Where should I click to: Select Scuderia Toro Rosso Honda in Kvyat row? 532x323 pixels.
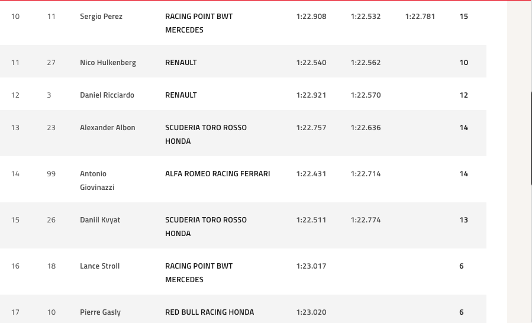[206, 227]
